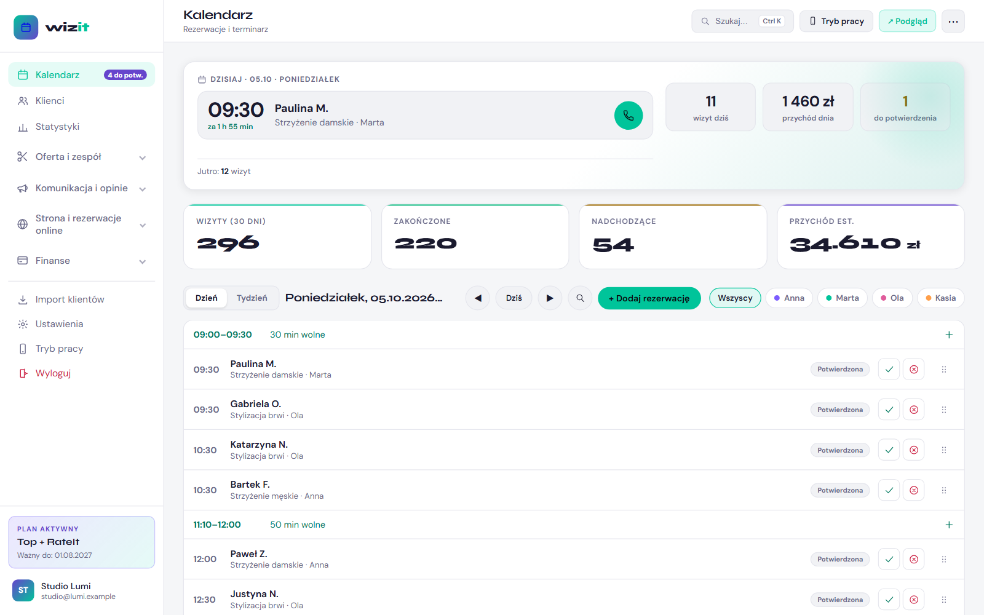This screenshot has width=984, height=615.
Task: Click the Dodaj rezerwację button
Action: (649, 298)
